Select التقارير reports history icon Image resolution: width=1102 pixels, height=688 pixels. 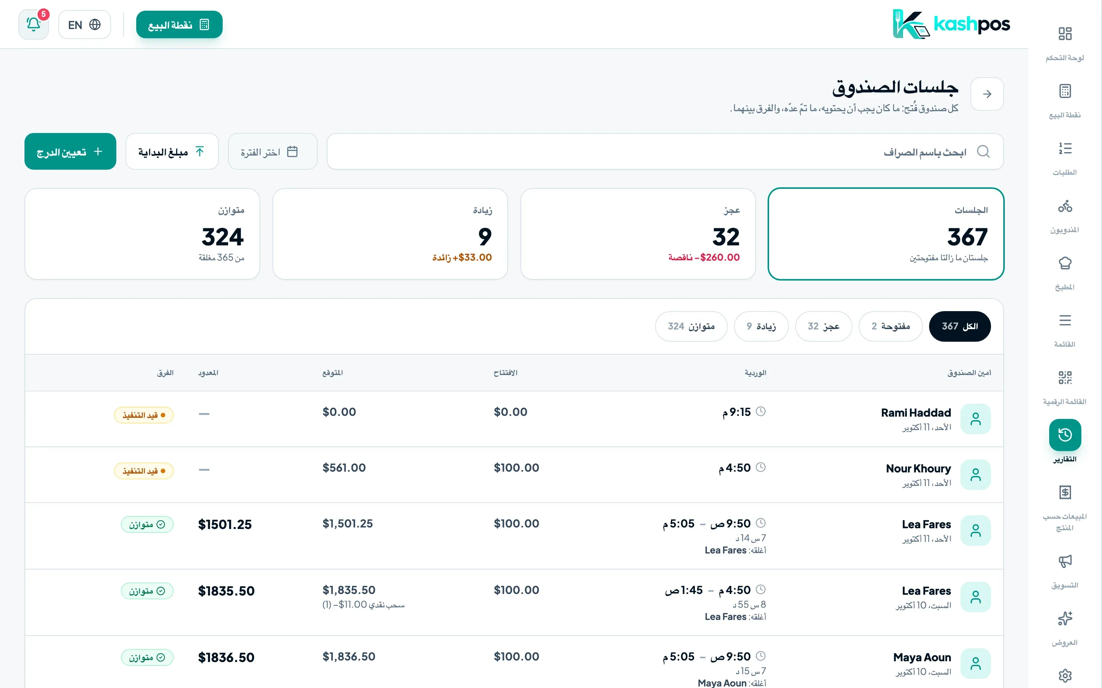pos(1065,435)
